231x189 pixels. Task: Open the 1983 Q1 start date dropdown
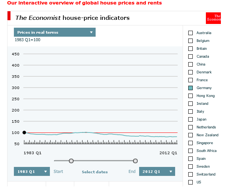click(x=32, y=171)
